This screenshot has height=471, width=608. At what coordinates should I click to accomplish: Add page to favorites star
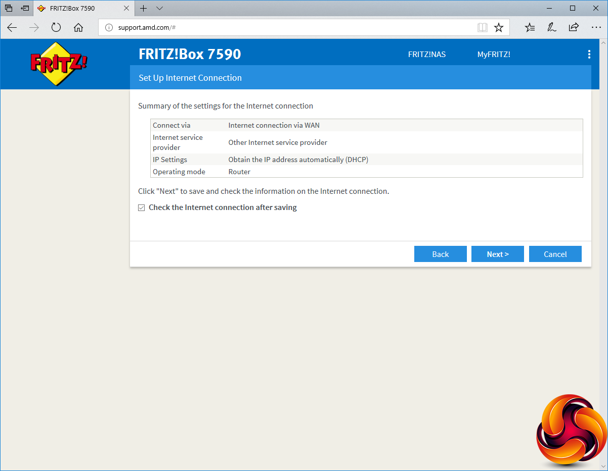499,28
